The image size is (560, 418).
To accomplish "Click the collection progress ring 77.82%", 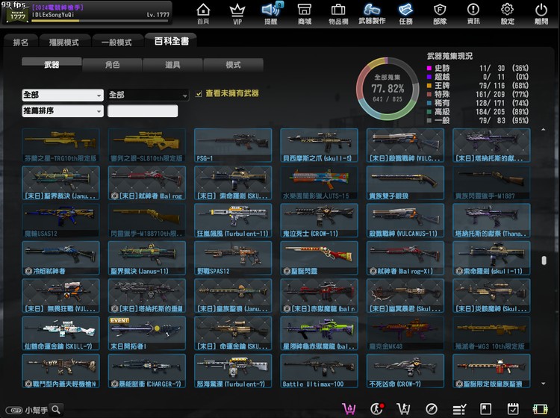I will coord(388,89).
